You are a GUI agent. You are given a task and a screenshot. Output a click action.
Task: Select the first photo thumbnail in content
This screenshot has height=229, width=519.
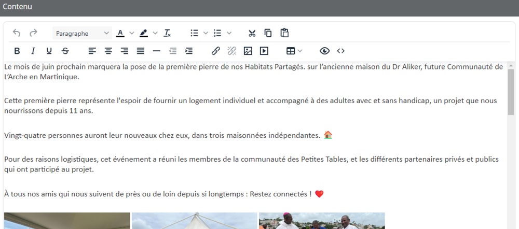pos(67,221)
